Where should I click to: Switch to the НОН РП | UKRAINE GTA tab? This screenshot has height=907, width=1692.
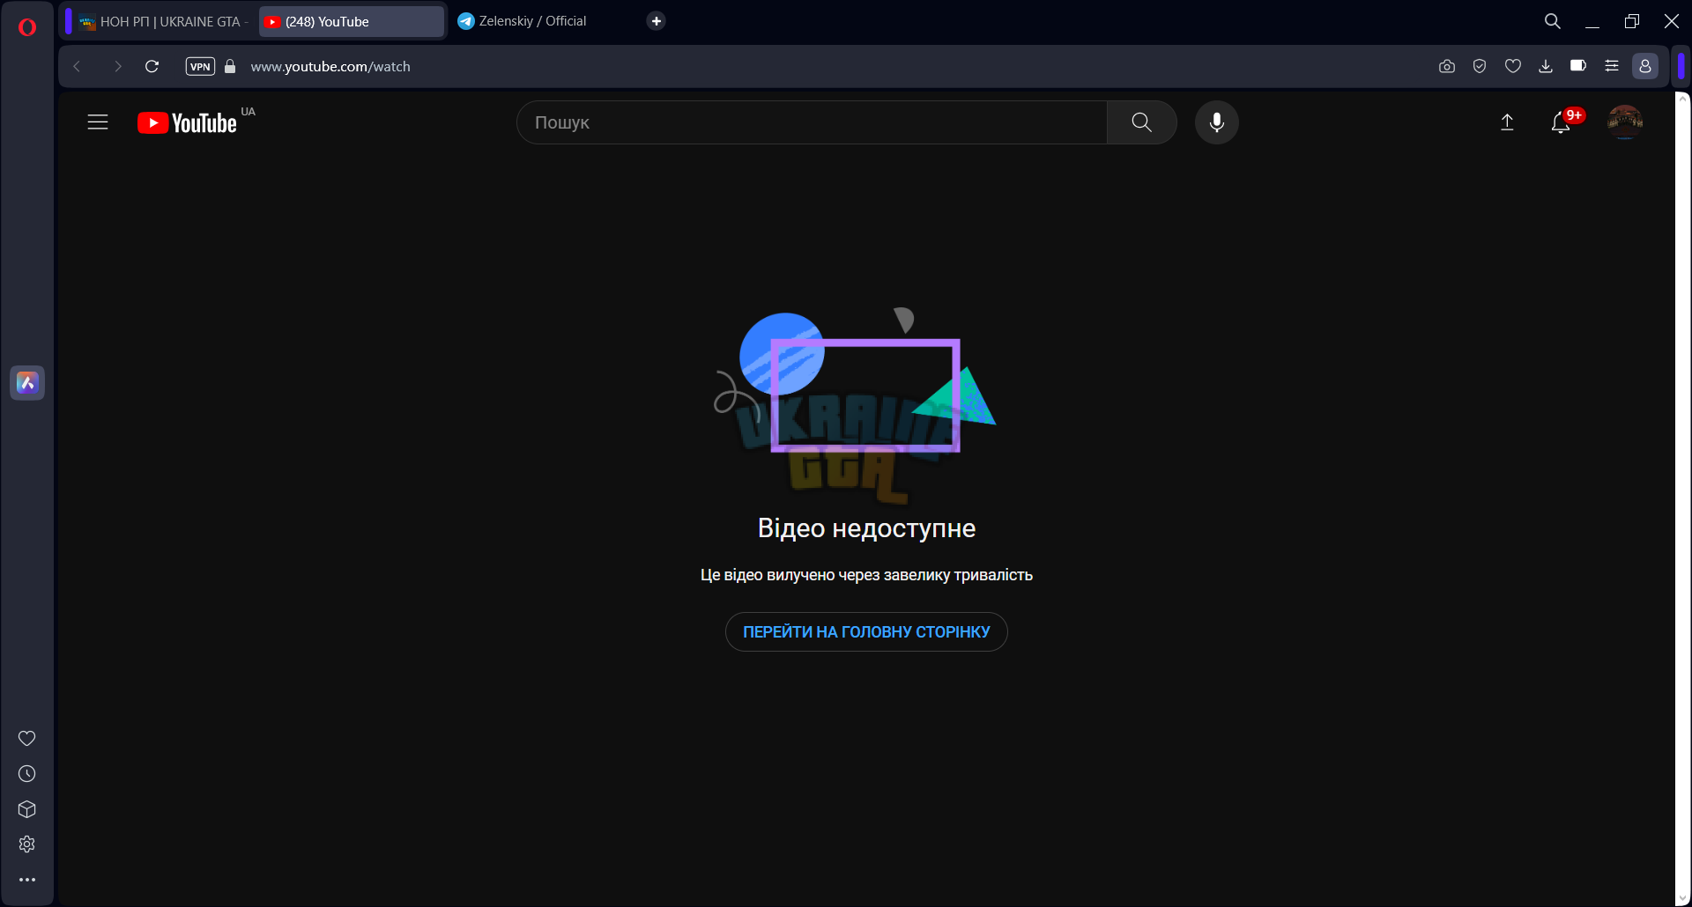(163, 22)
